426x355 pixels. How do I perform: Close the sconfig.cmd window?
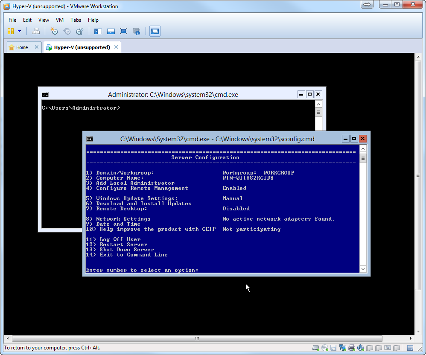click(x=362, y=139)
